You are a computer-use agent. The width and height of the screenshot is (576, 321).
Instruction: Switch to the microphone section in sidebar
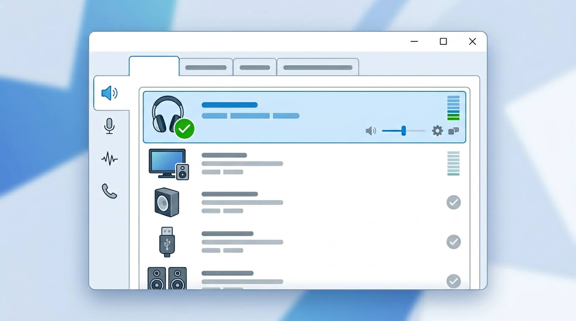pos(109,126)
